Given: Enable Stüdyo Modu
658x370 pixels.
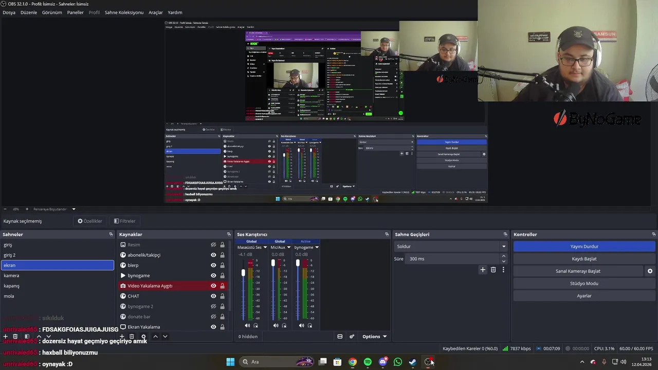Looking at the screenshot, I should 584,283.
